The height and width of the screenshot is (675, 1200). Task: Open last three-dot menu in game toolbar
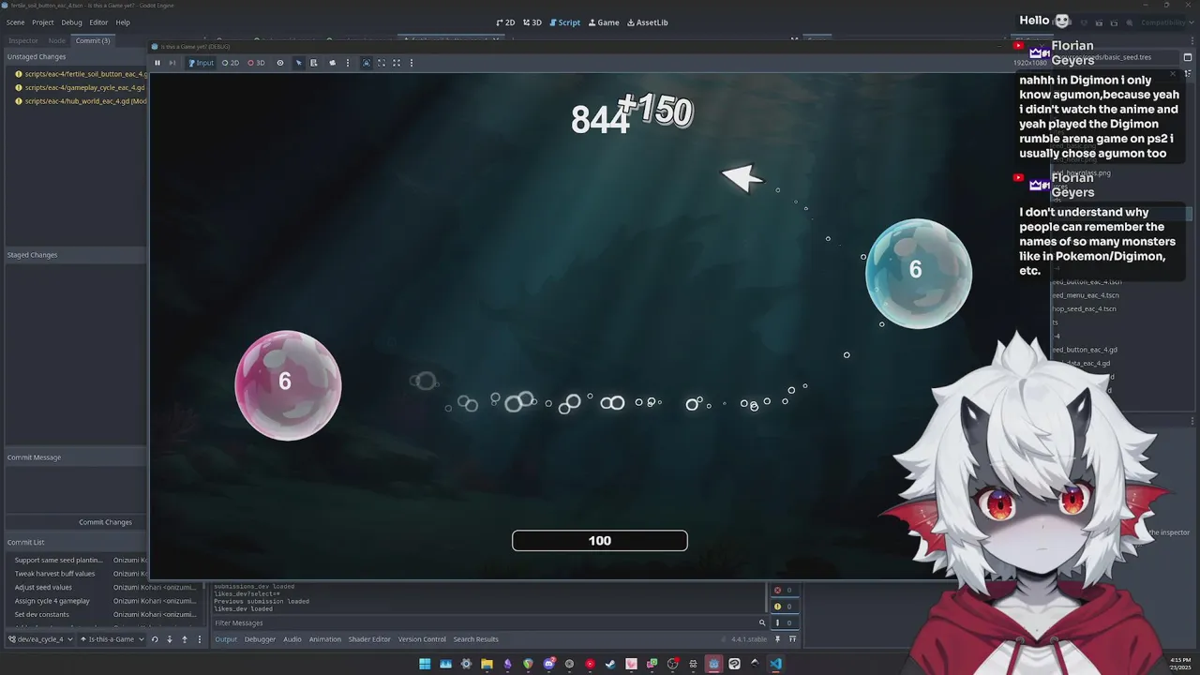[412, 63]
